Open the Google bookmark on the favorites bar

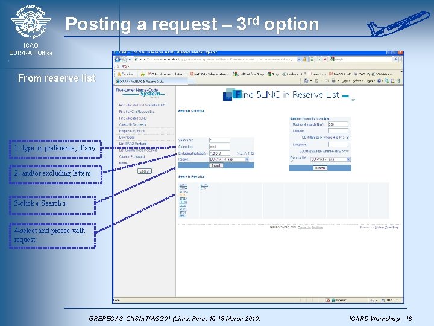coord(274,74)
